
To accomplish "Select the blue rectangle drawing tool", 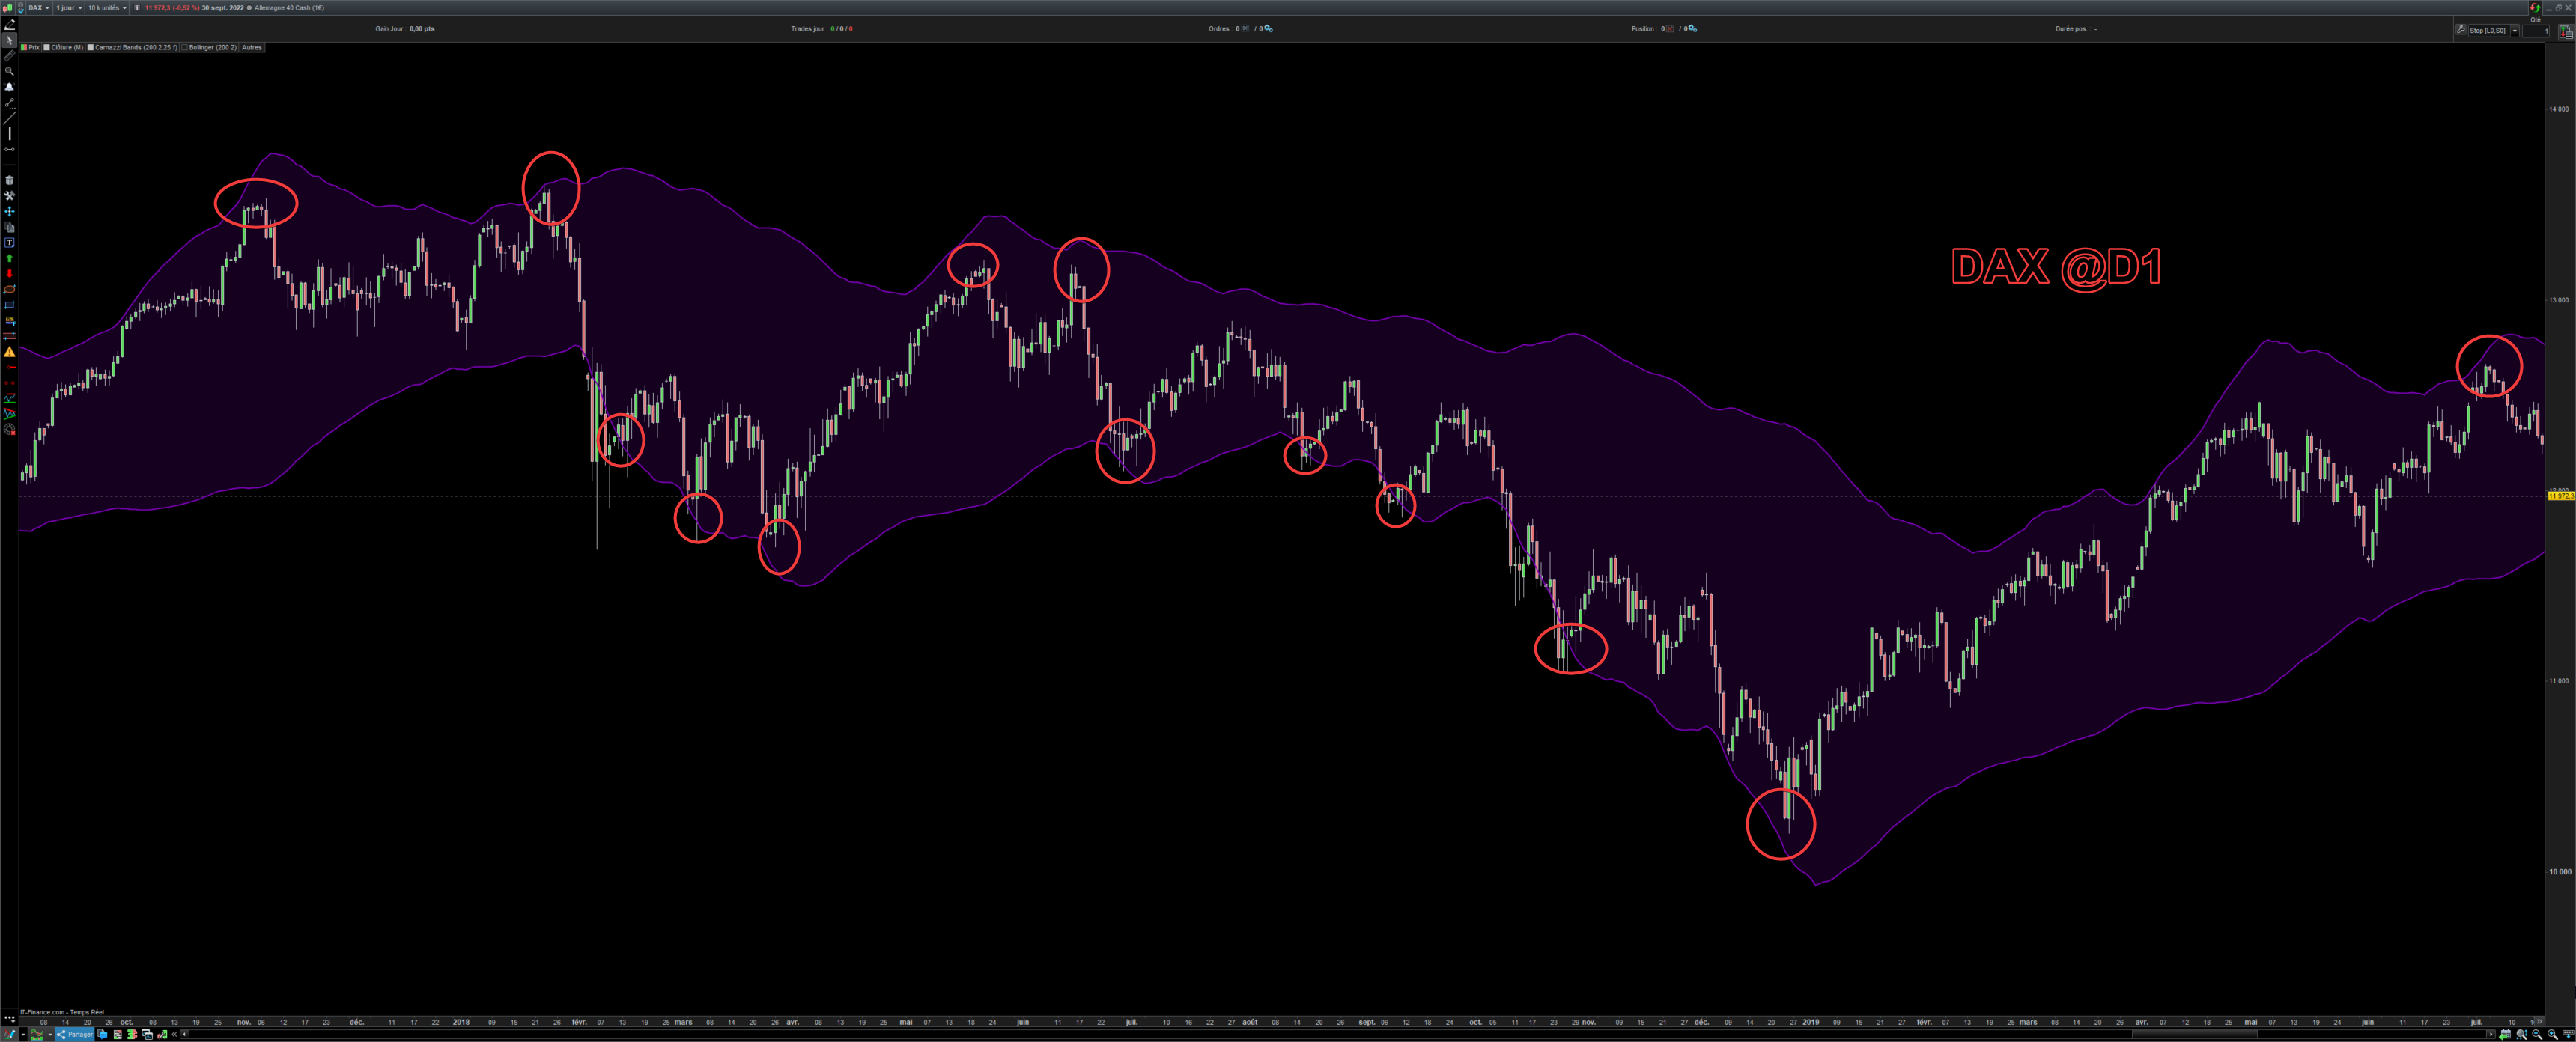I will click(9, 305).
